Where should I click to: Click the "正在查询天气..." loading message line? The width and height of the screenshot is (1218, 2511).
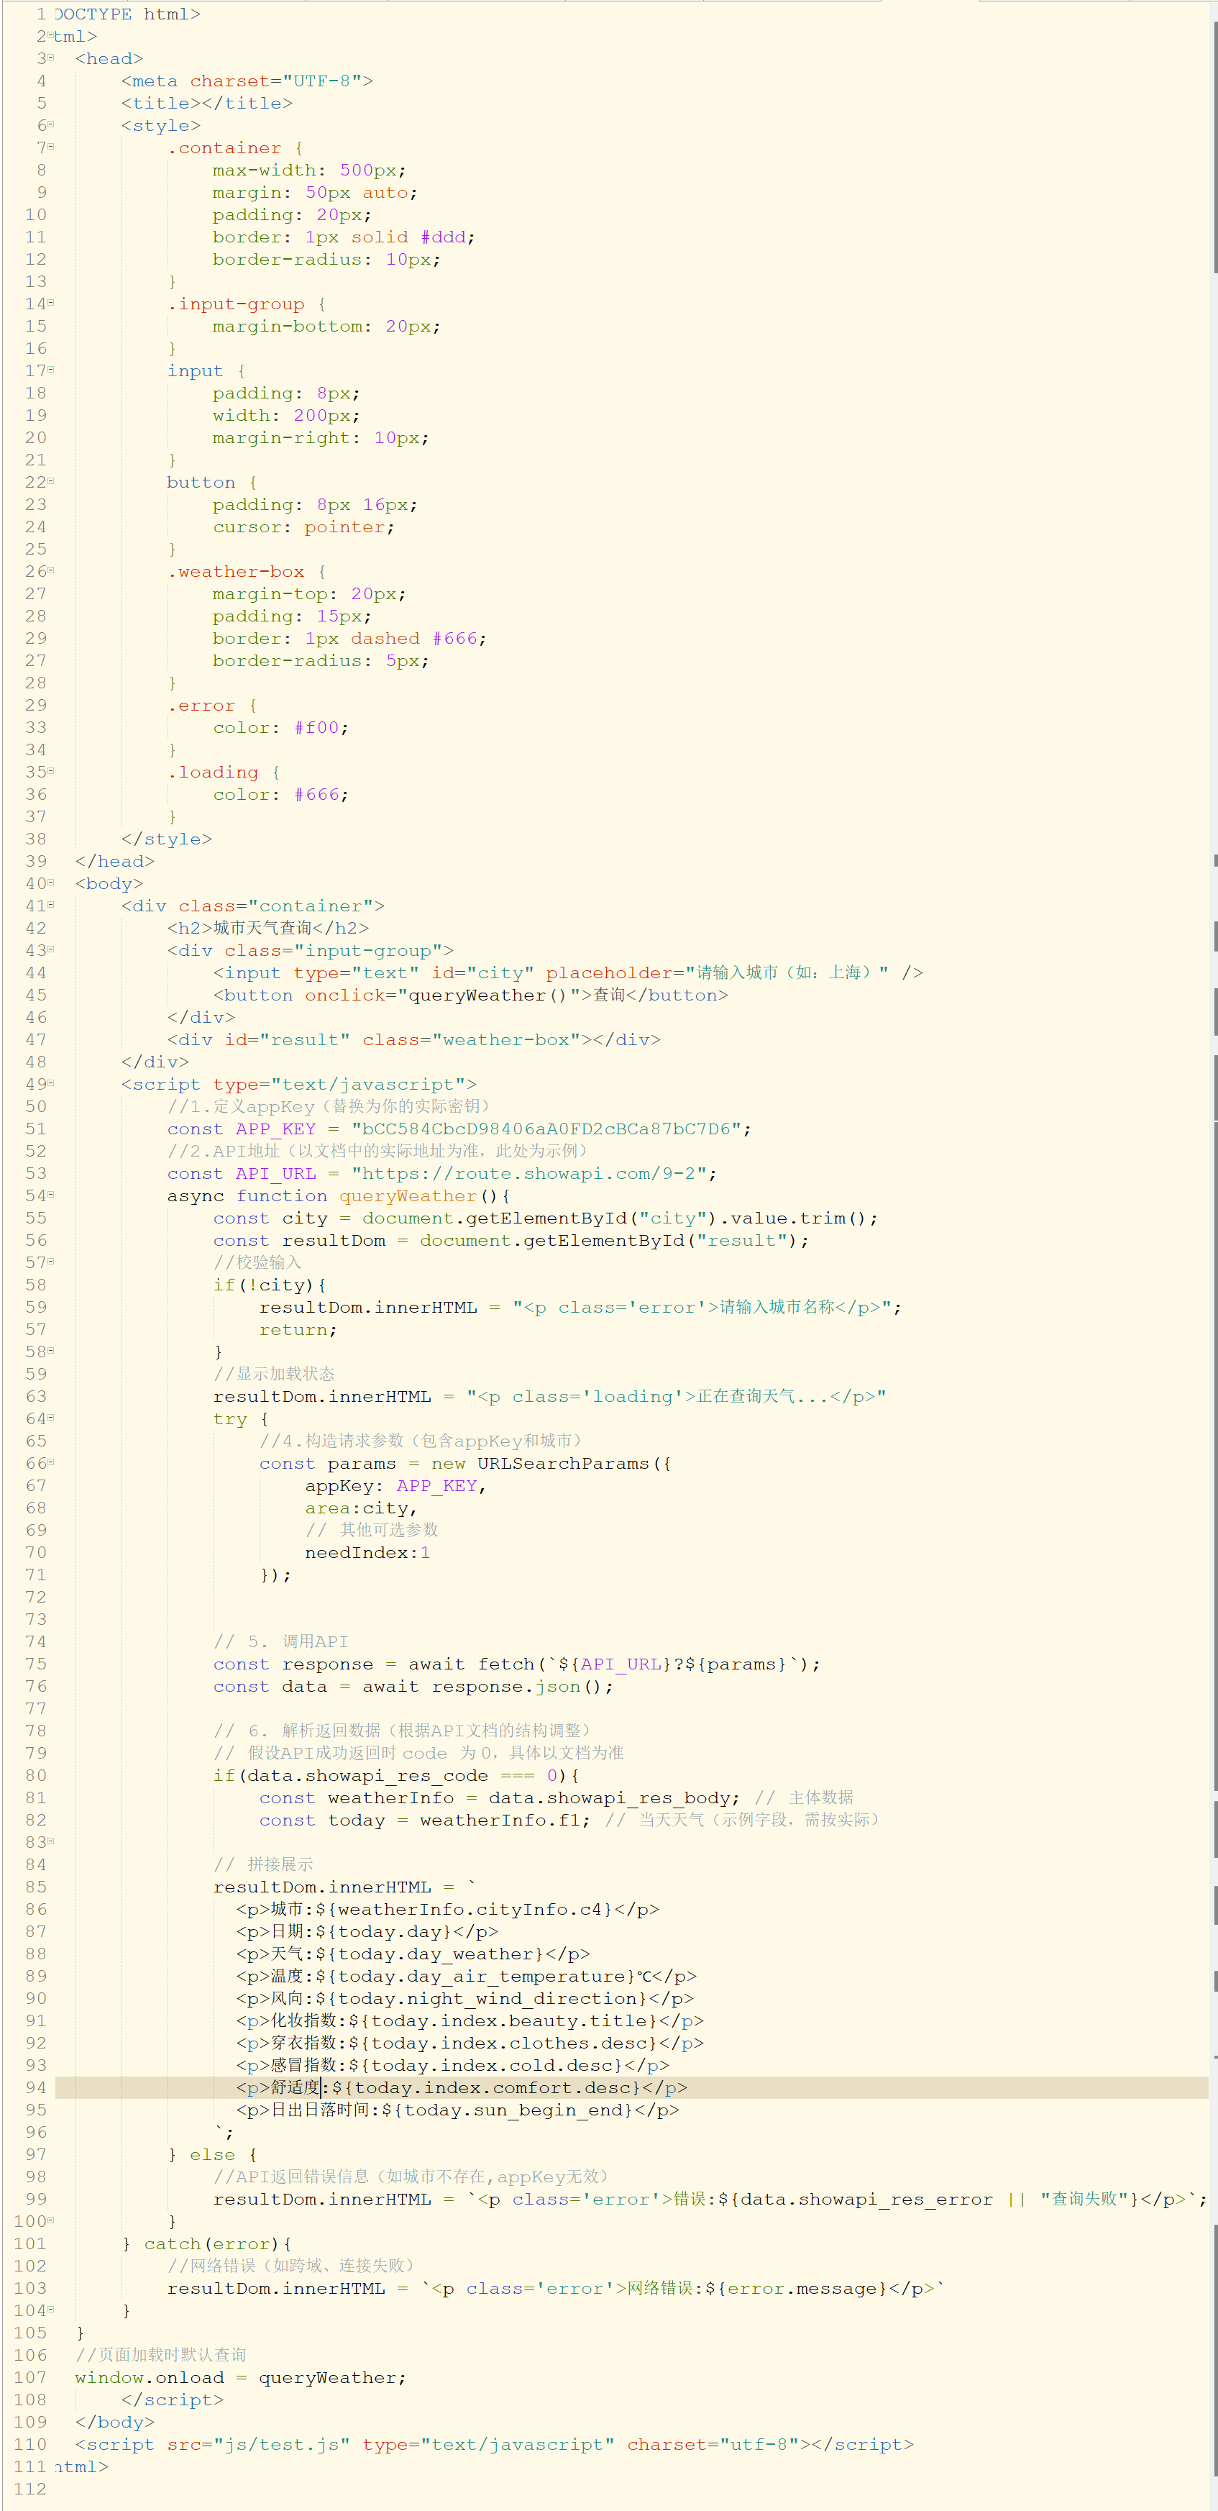tap(551, 1397)
